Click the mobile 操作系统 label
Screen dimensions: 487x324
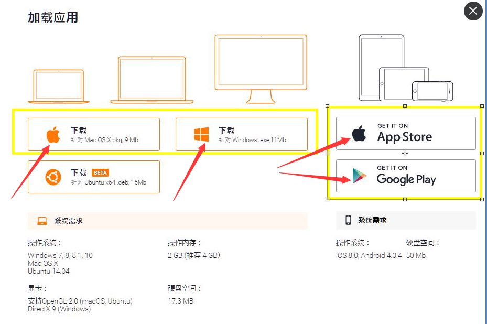(x=353, y=243)
